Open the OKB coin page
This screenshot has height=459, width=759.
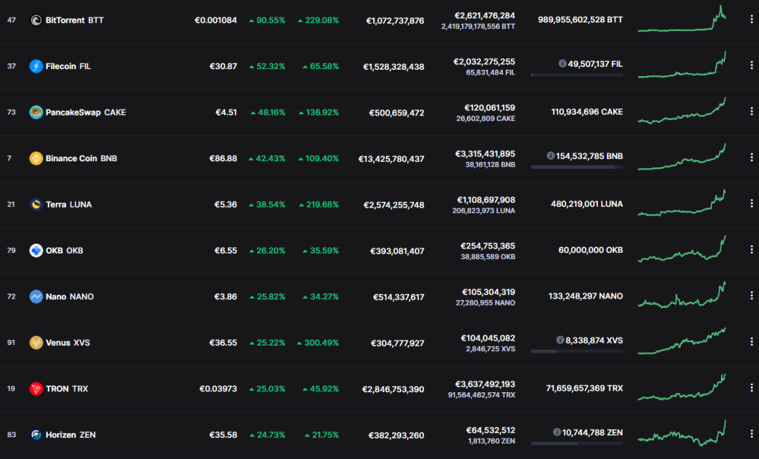64,251
